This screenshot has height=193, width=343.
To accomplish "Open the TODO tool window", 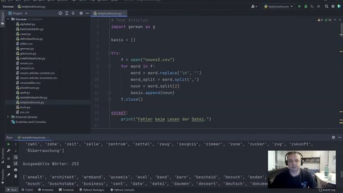I will point(27,190).
